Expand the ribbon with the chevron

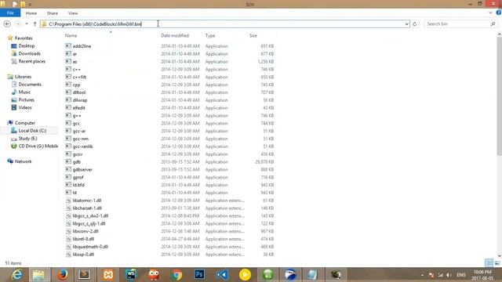[x=490, y=13]
